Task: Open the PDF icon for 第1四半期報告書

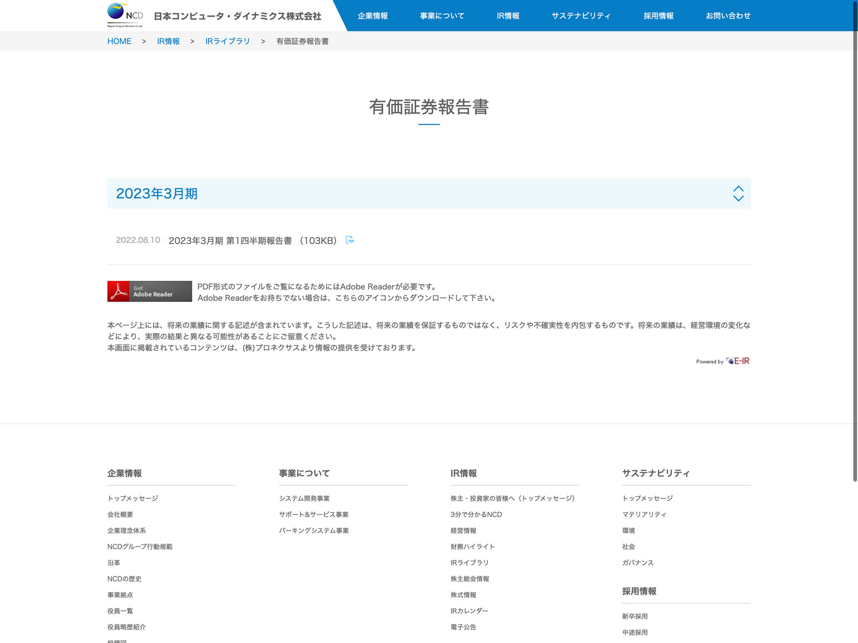Action: point(350,240)
